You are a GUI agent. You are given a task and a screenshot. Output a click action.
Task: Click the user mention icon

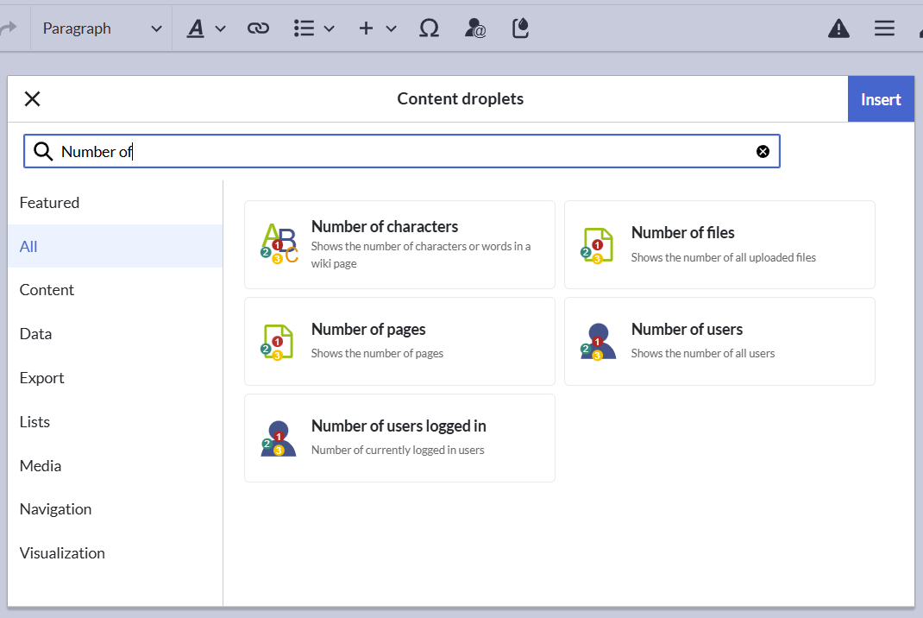(x=475, y=28)
